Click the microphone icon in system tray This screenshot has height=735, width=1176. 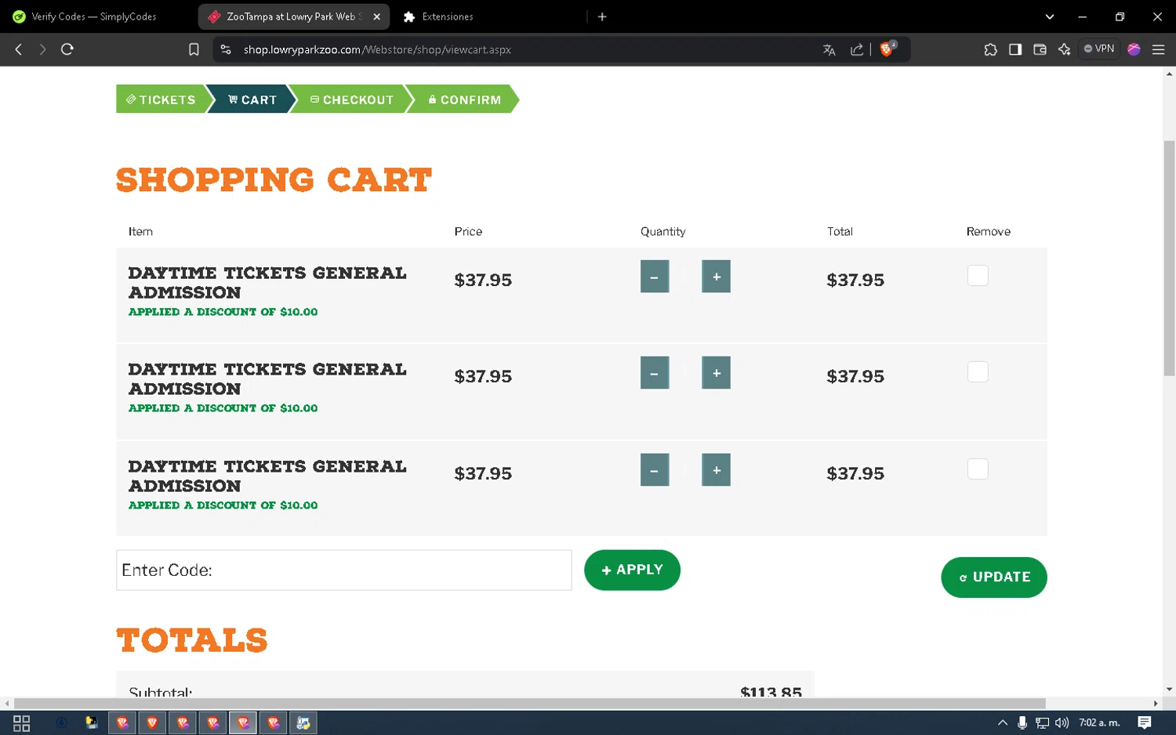click(x=1022, y=722)
